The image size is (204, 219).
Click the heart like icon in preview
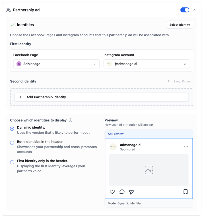tap(112, 192)
